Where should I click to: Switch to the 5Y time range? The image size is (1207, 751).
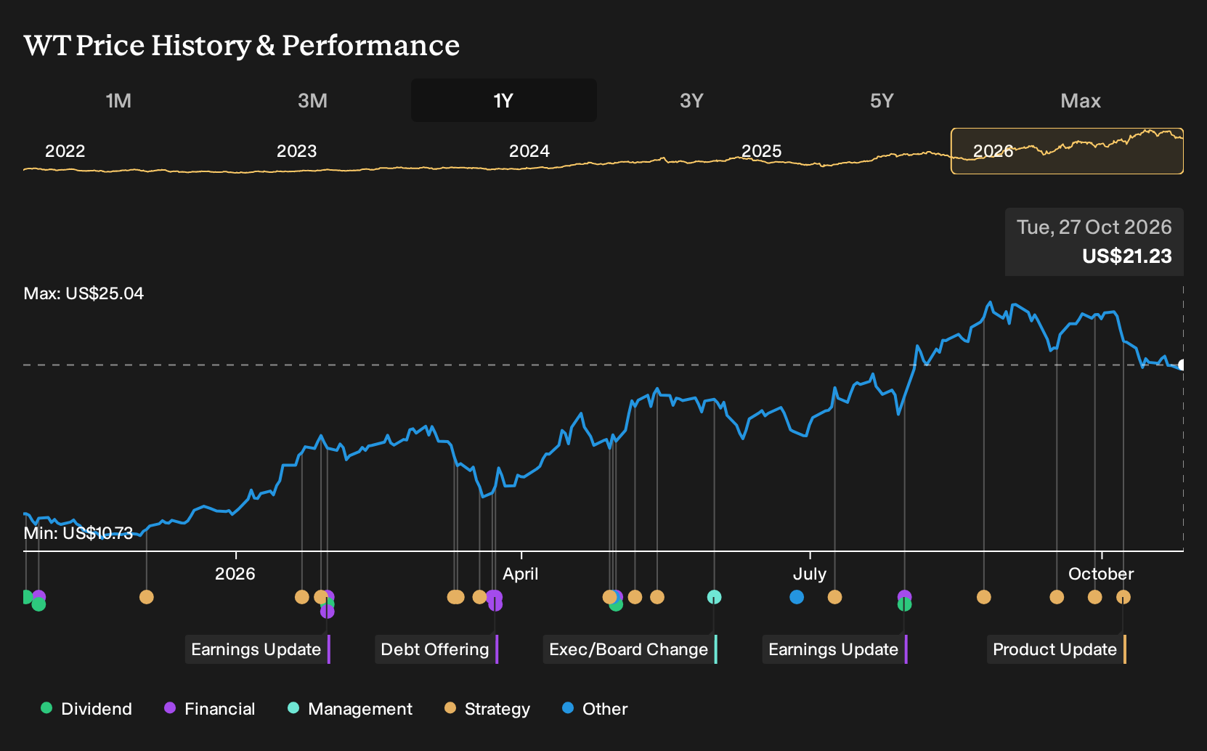coord(882,100)
